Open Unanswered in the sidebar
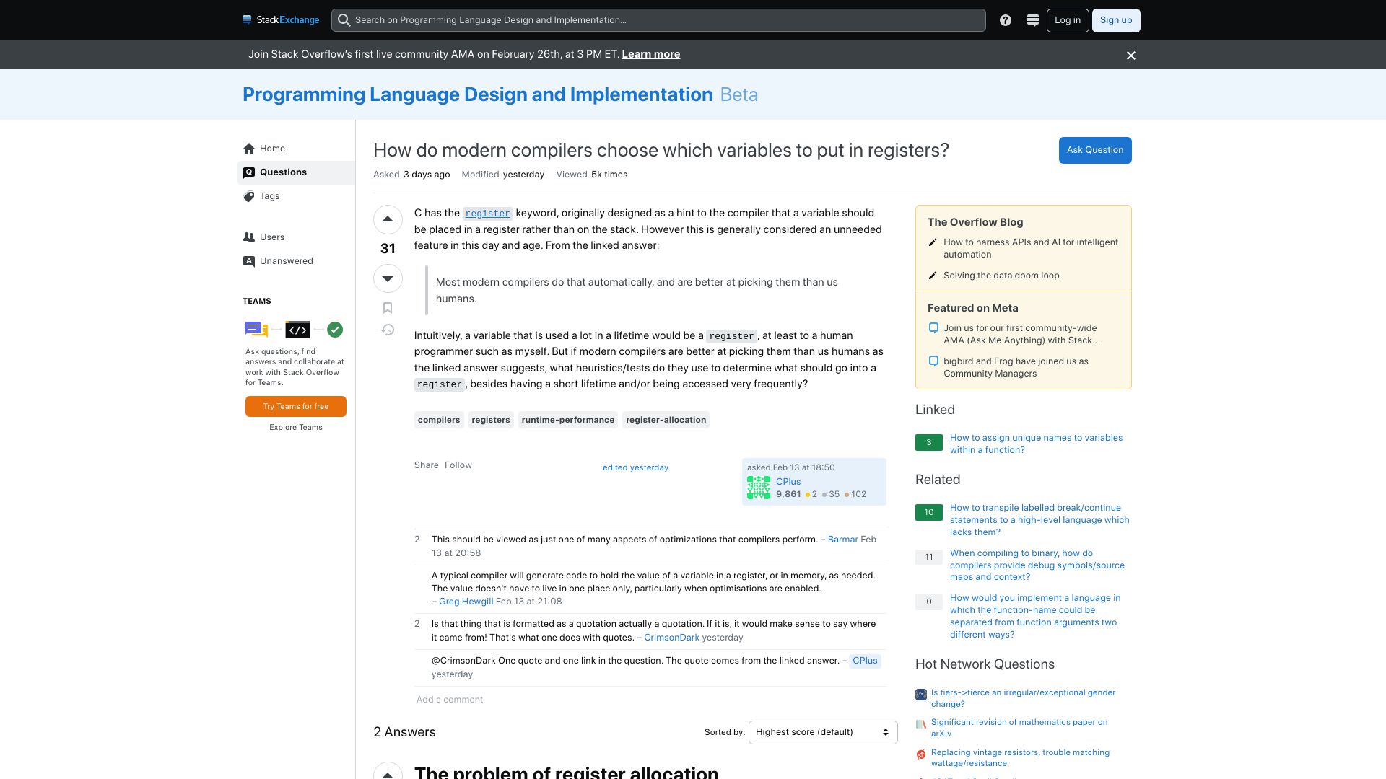Viewport: 1386px width, 779px height. pyautogui.click(x=296, y=261)
